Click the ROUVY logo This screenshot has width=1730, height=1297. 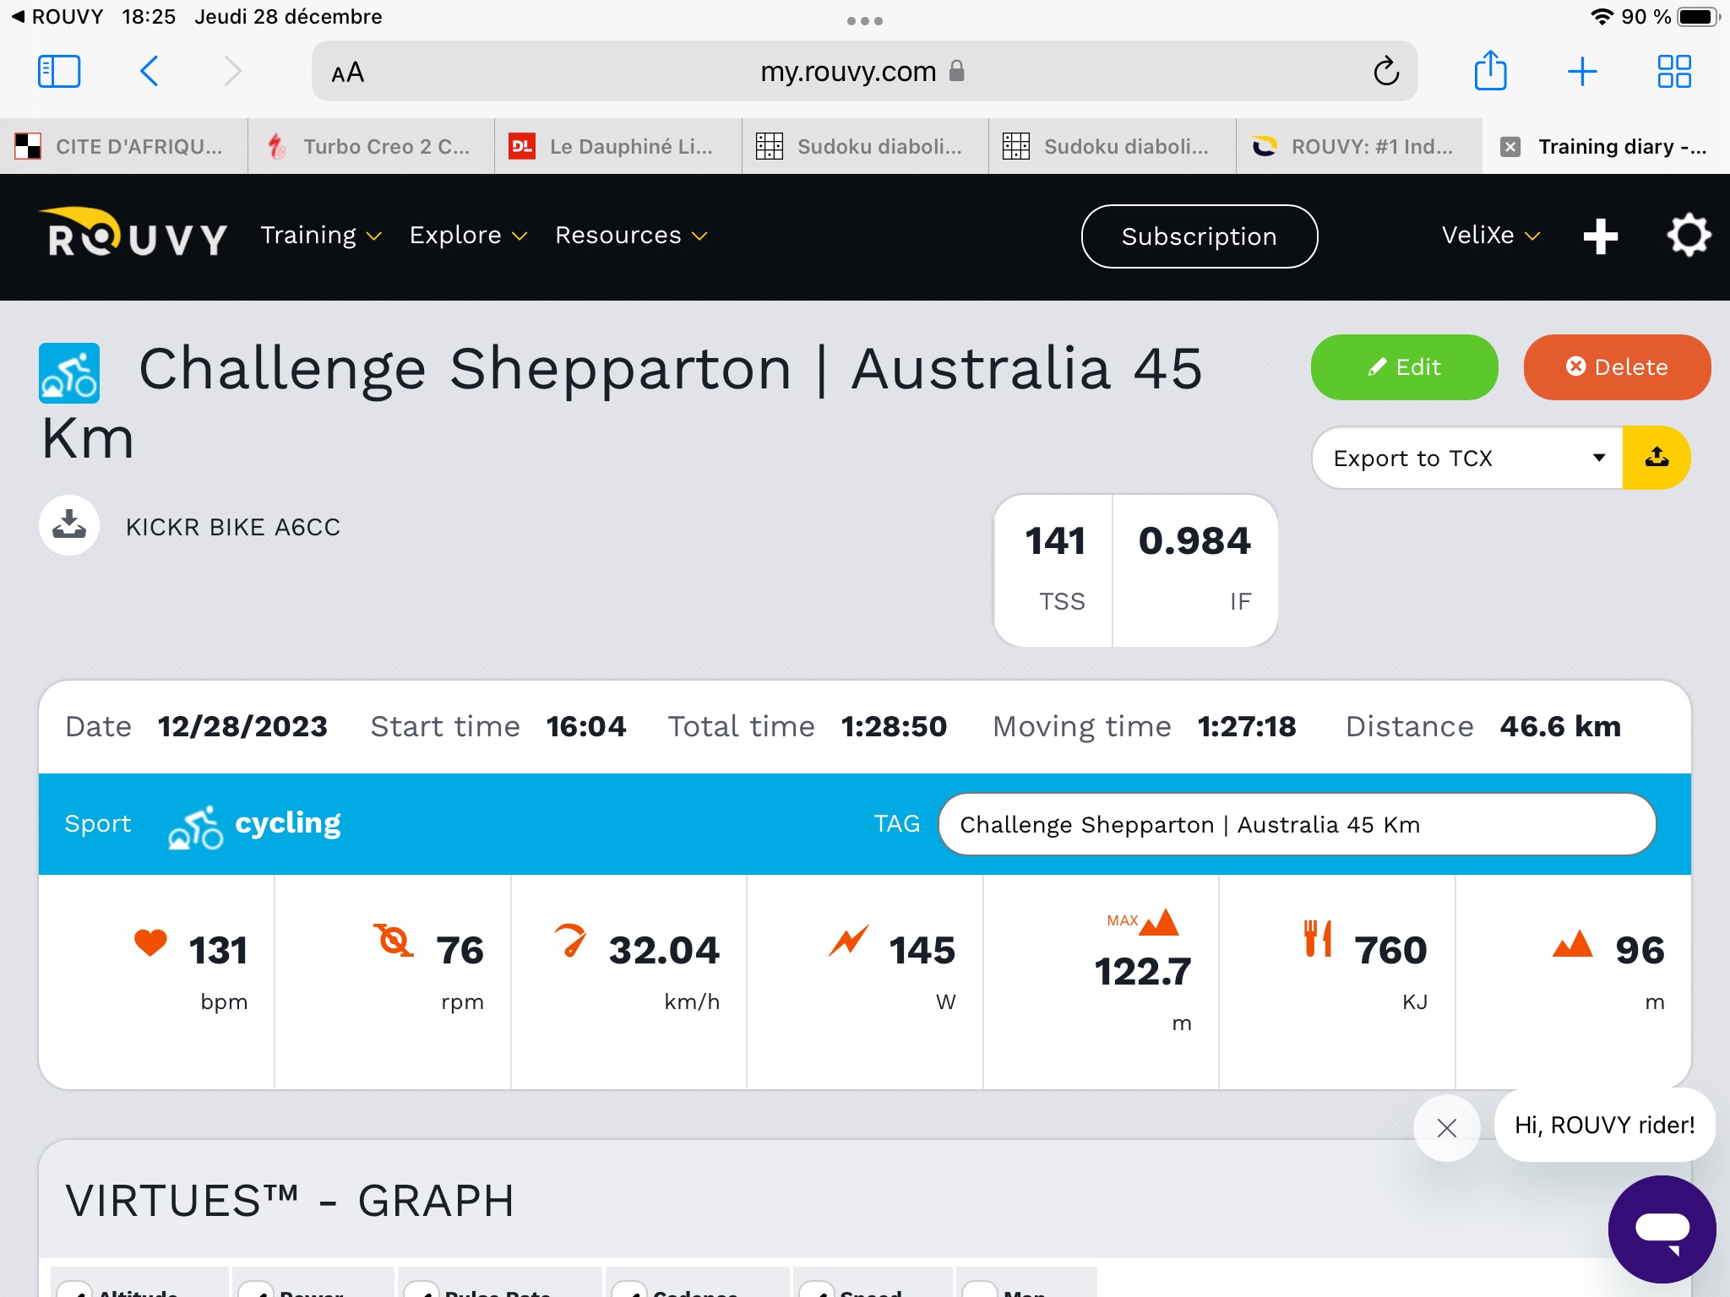click(x=133, y=233)
